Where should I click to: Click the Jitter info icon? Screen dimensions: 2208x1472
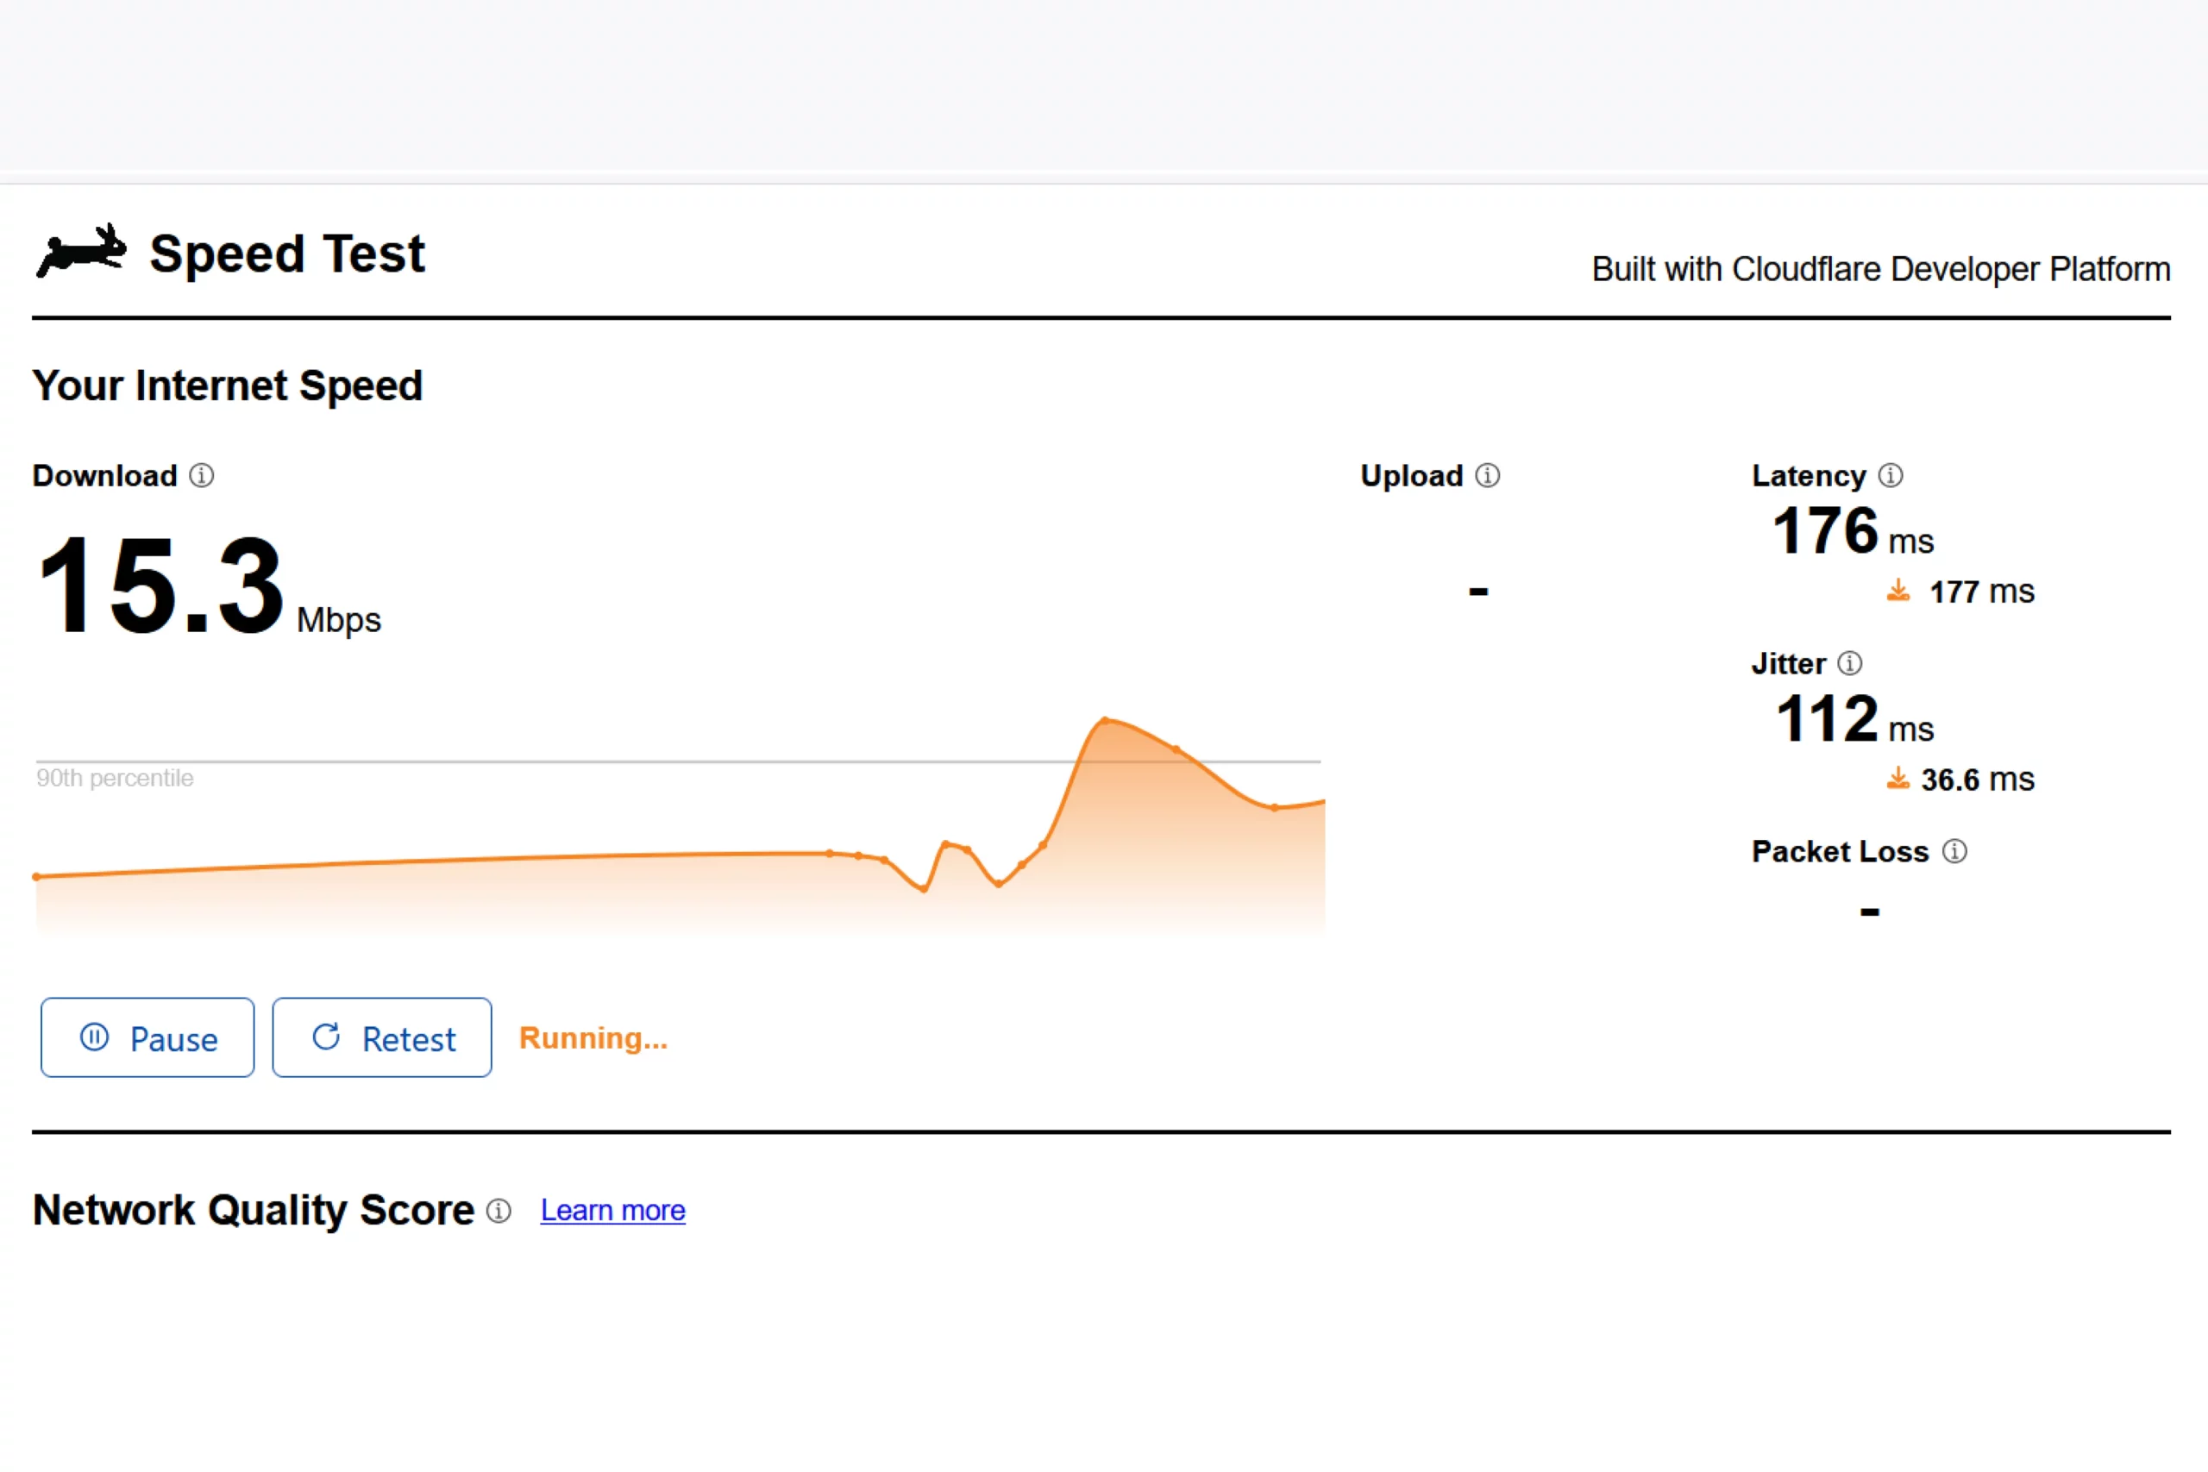tap(1849, 664)
